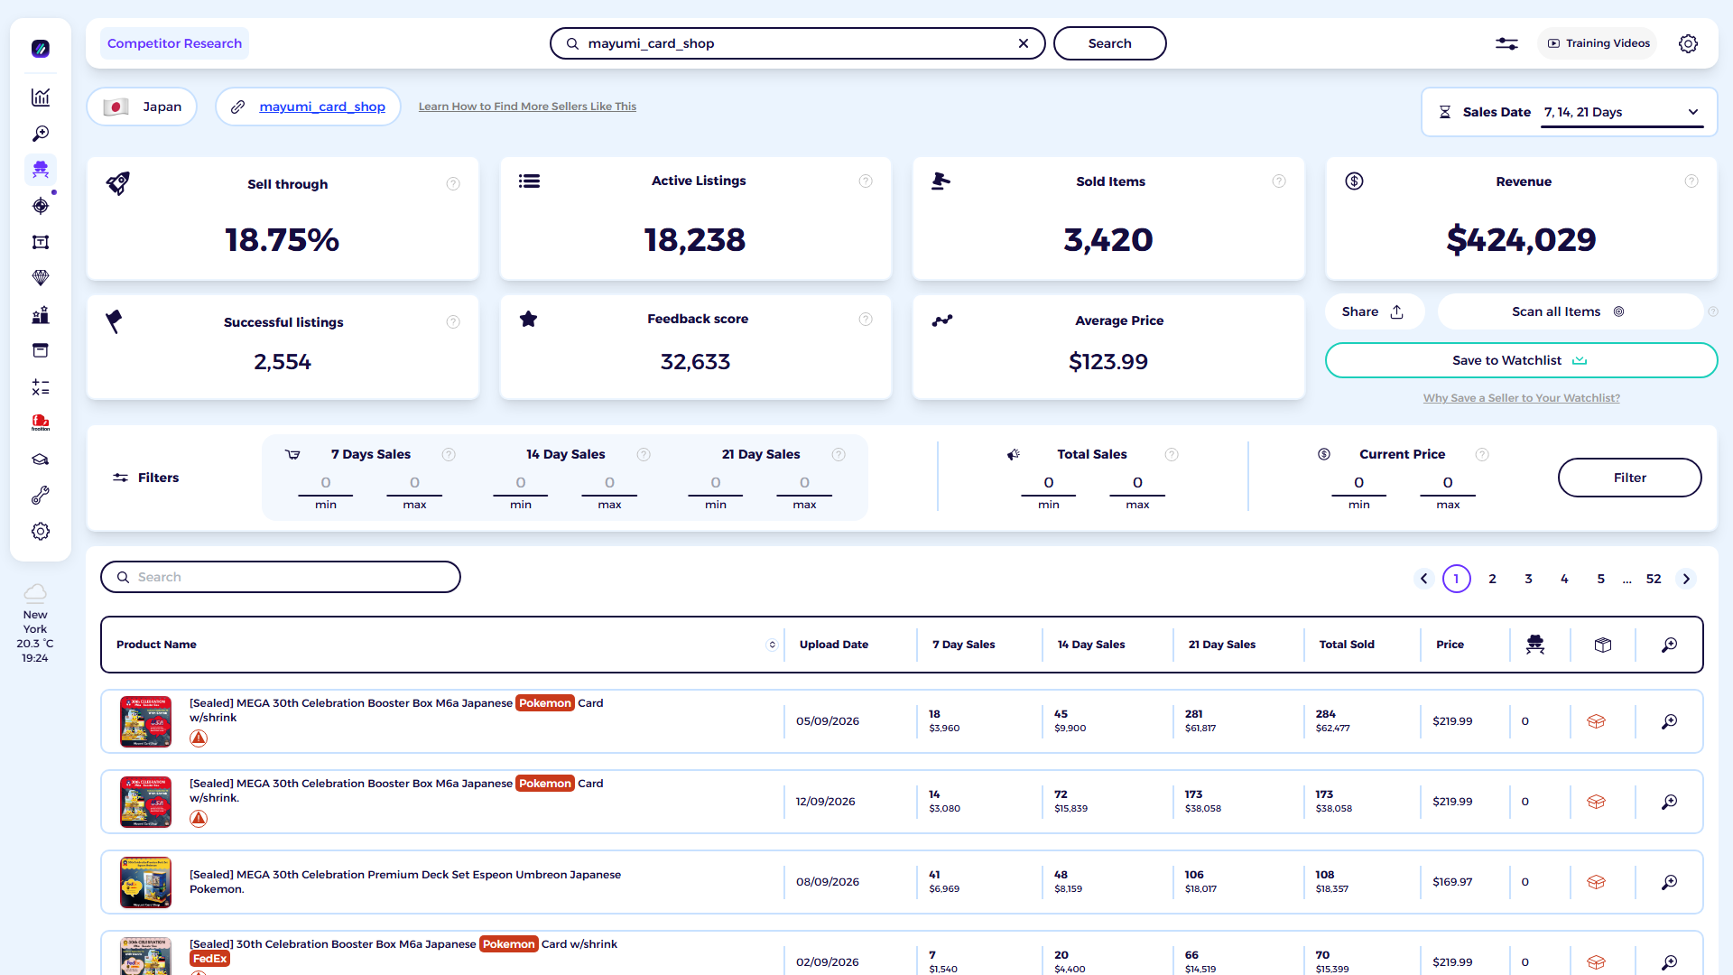Open the analytics chart icon in sidebar
Image resolution: width=1733 pixels, height=975 pixels.
tap(41, 97)
